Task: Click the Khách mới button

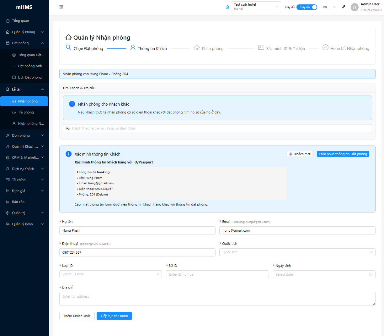Action: tap(300, 154)
